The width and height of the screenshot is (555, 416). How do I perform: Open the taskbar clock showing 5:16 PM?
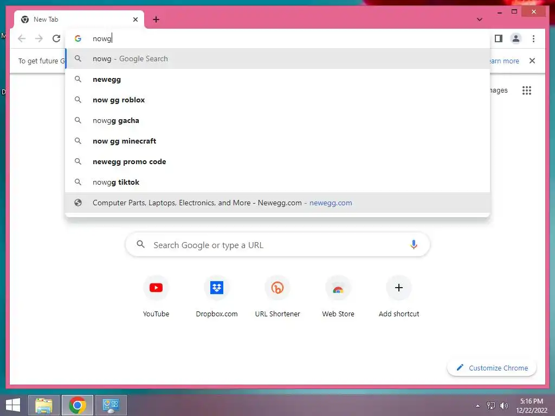pos(531,406)
